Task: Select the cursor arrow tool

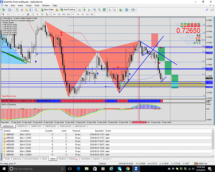Action: click(x=3, y=14)
